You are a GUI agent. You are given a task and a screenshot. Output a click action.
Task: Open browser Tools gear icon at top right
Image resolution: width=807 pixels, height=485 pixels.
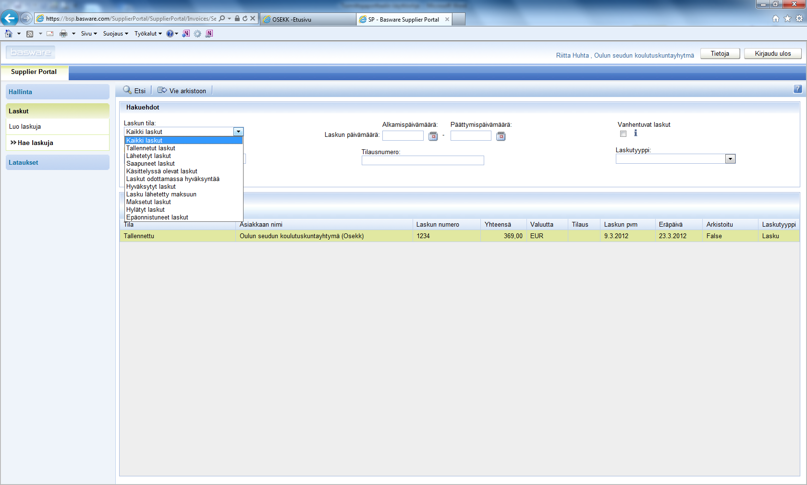799,19
